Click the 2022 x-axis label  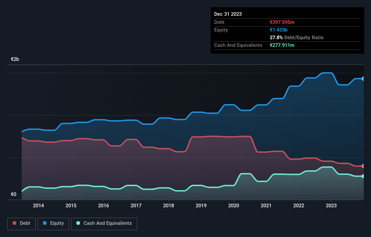[x=299, y=205]
